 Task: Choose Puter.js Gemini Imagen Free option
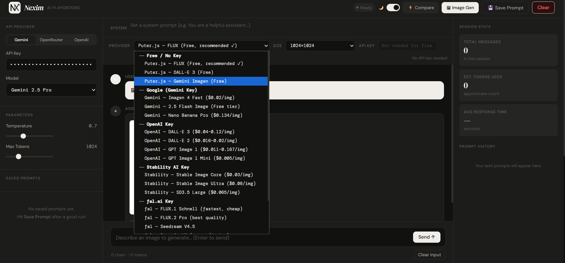pyautogui.click(x=201, y=81)
